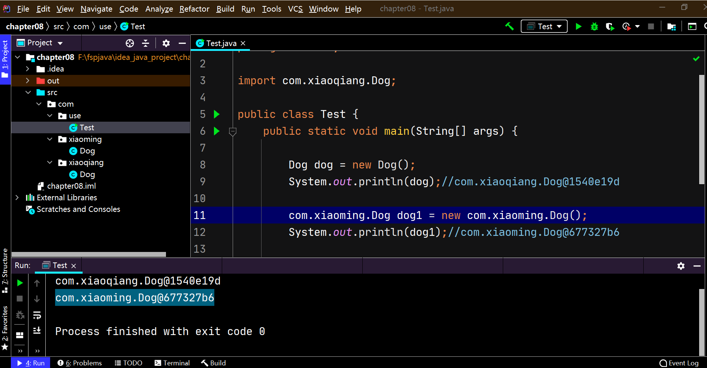
Task: Stop process in the Run panel
Action: [20, 299]
